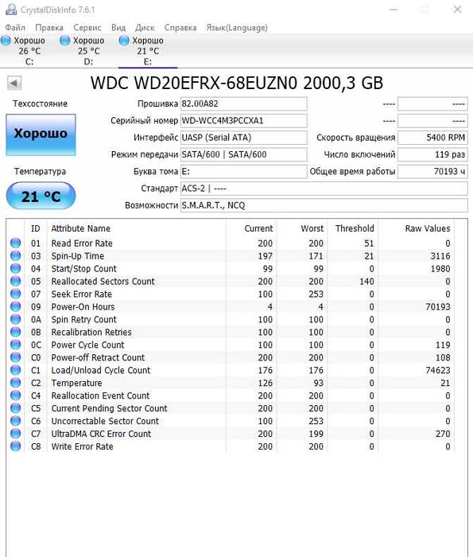Click the status icon of Power Cycle Count
473x557 pixels.
tap(16, 345)
